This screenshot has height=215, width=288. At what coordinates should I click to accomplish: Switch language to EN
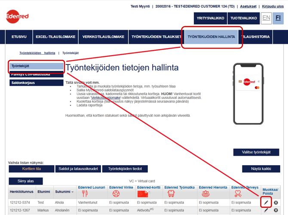(266, 18)
